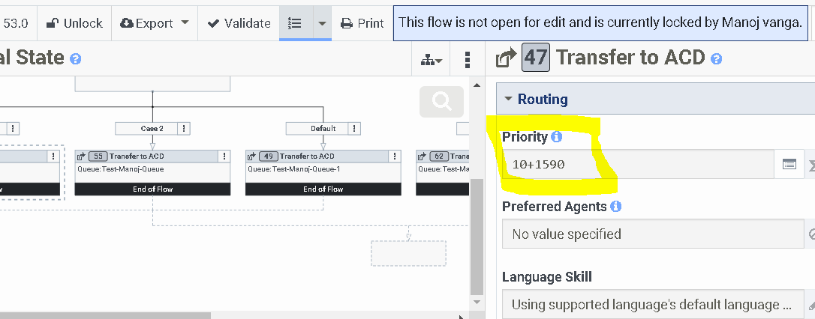Click the Transfer to ACD help icon
This screenshot has height=319, width=815.
(716, 58)
